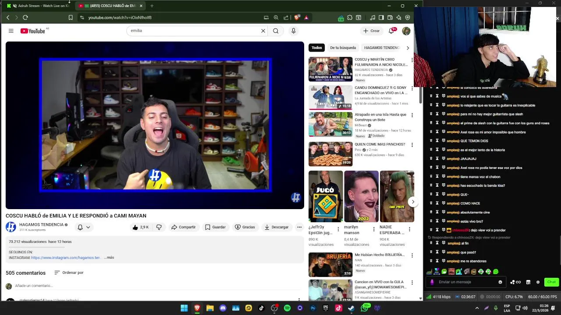Open the YouTube hamburger guide menu

pos(11,31)
